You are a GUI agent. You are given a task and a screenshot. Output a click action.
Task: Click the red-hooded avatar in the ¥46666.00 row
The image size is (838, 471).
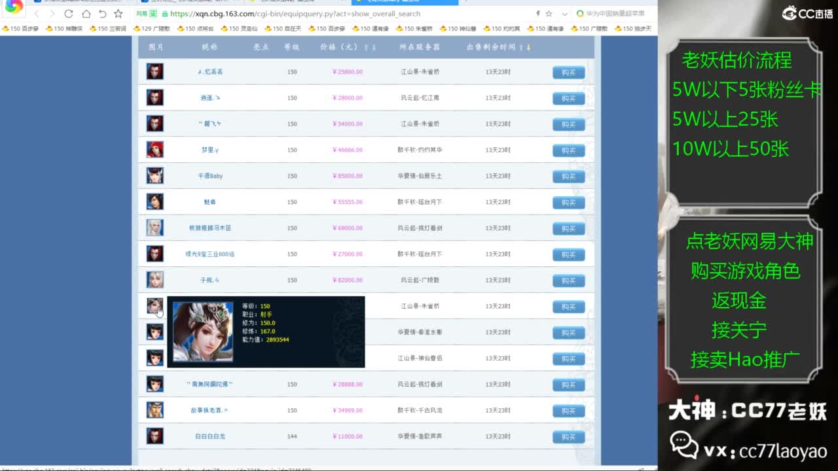click(155, 150)
